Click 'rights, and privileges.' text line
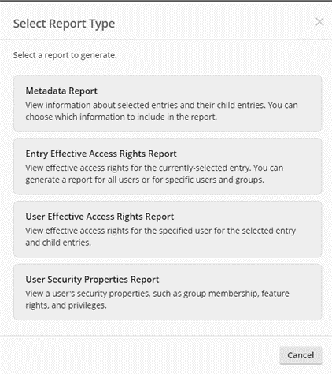Image resolution: width=332 pixels, height=374 pixels. 66,305
